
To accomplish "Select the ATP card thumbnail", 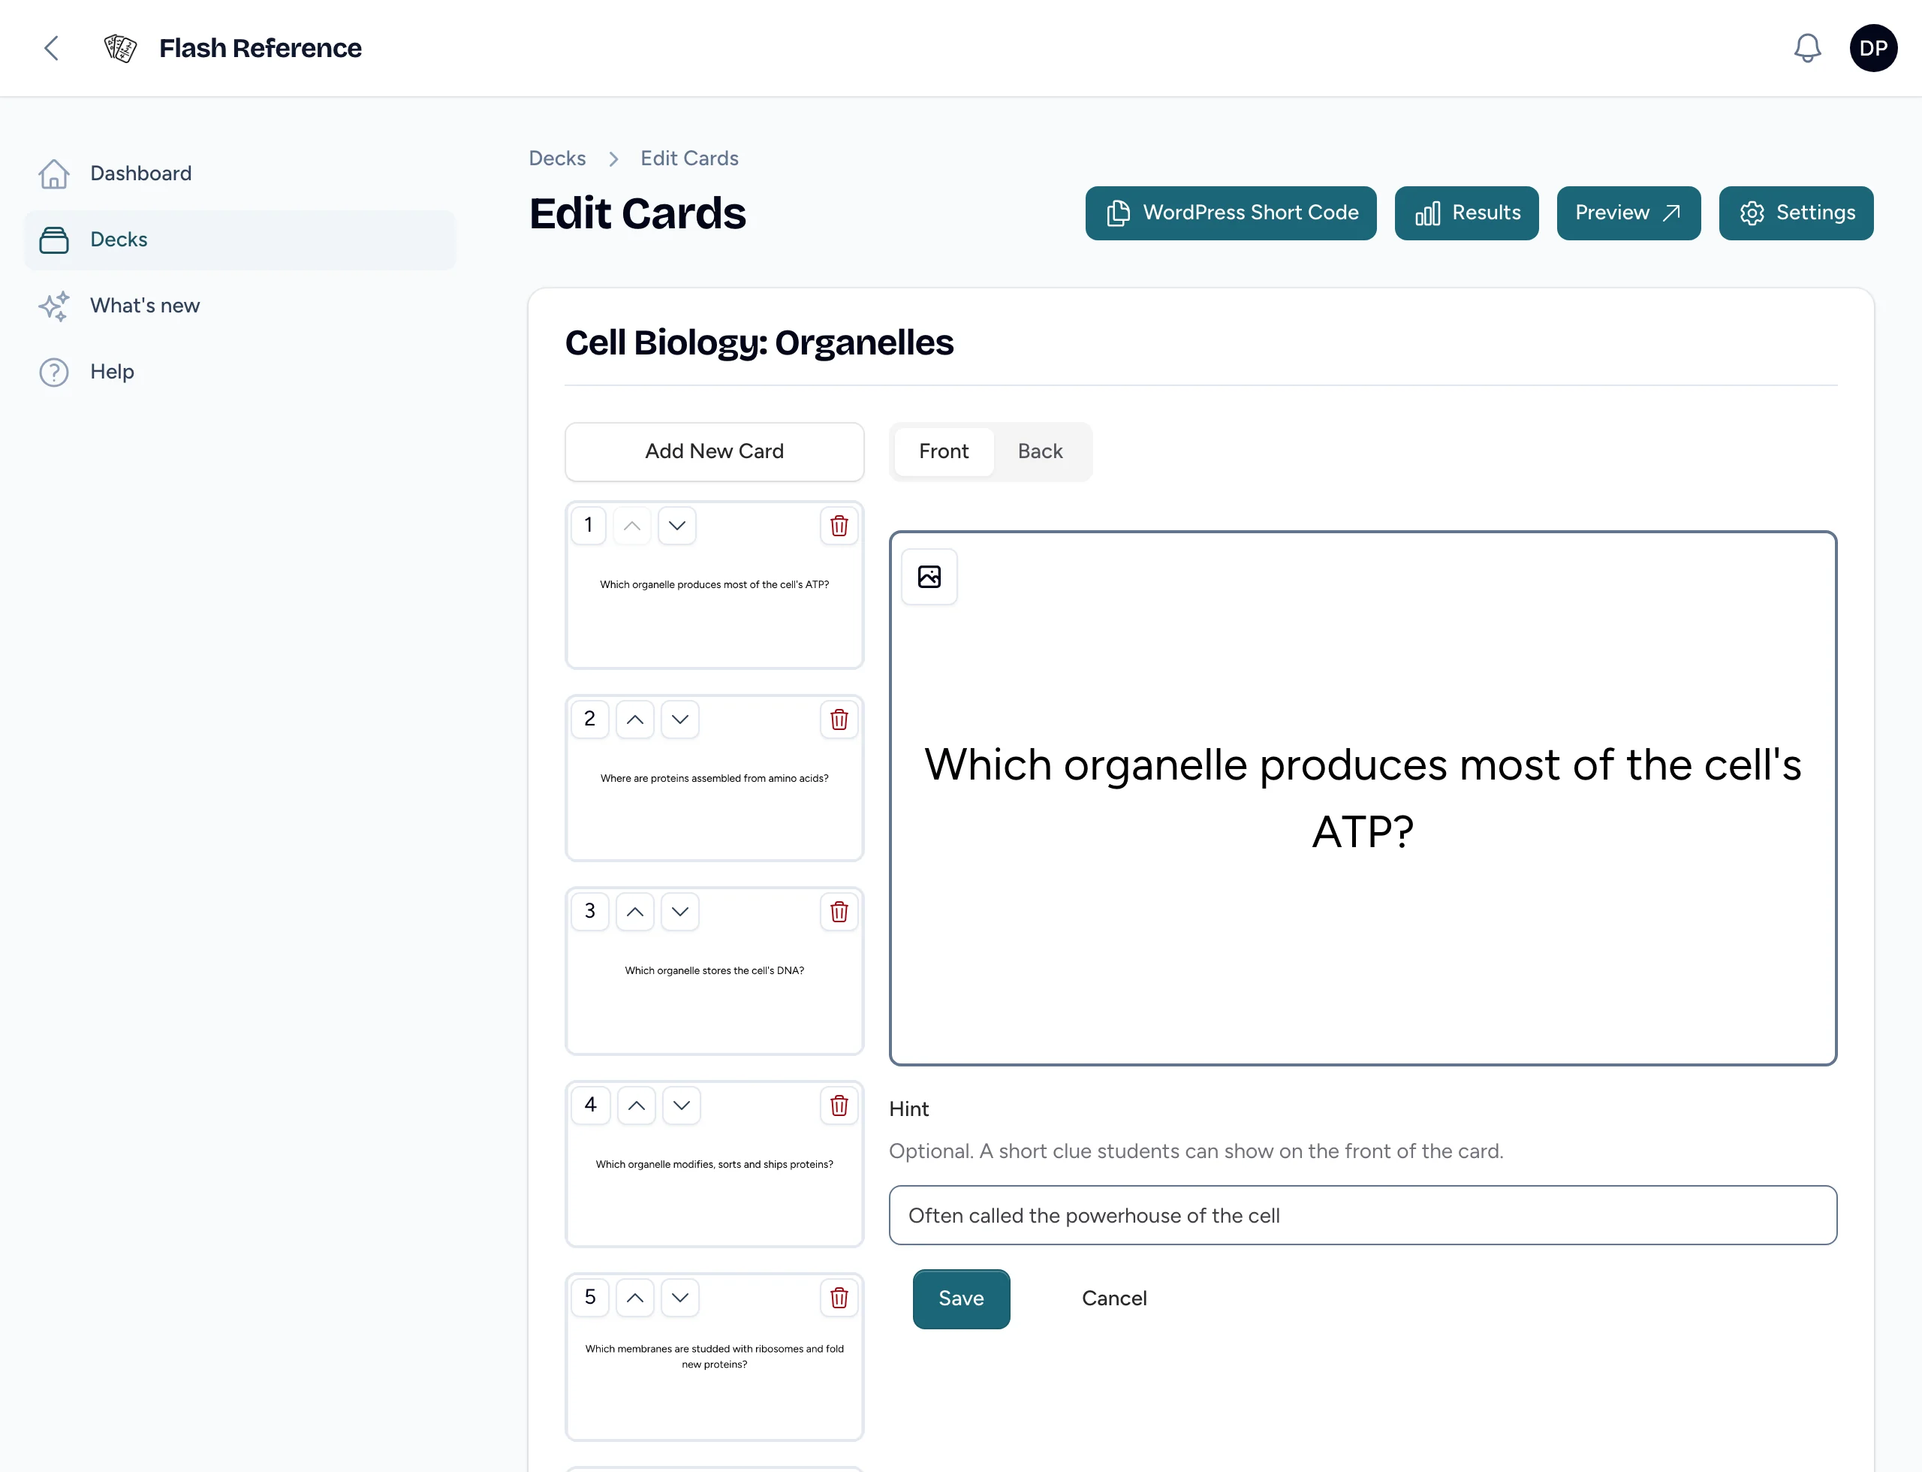I will [x=714, y=584].
